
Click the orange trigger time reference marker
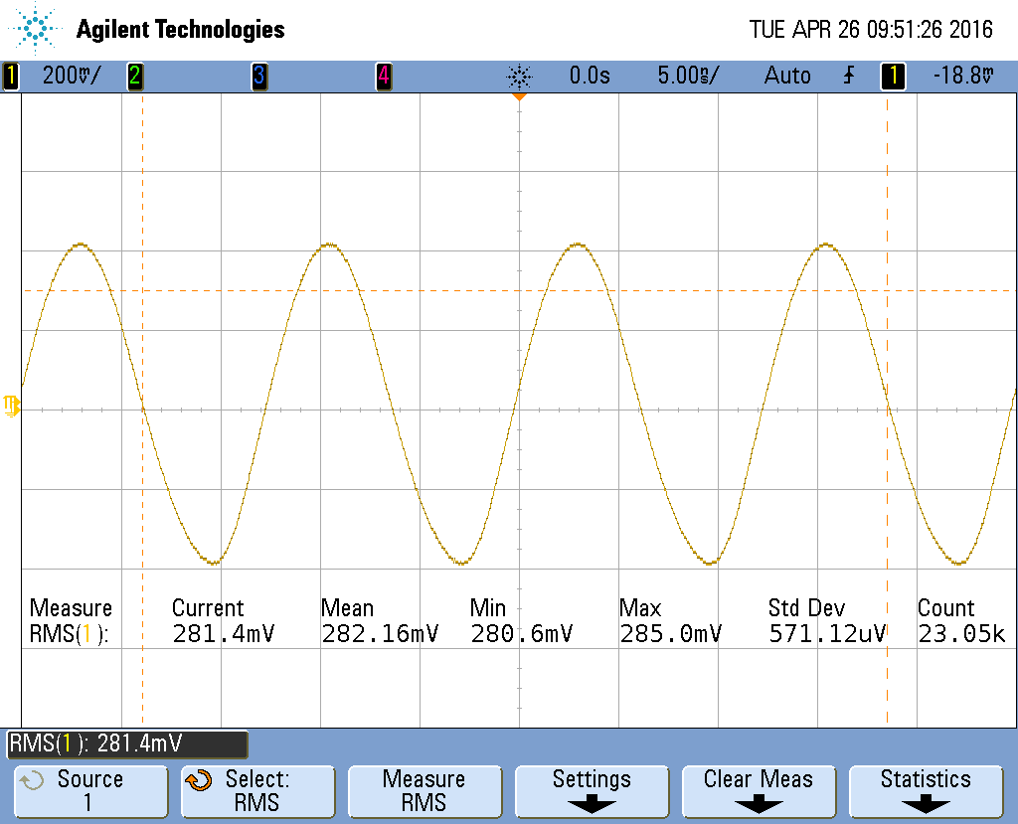pyautogui.click(x=519, y=96)
